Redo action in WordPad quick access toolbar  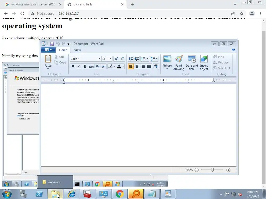(64, 44)
